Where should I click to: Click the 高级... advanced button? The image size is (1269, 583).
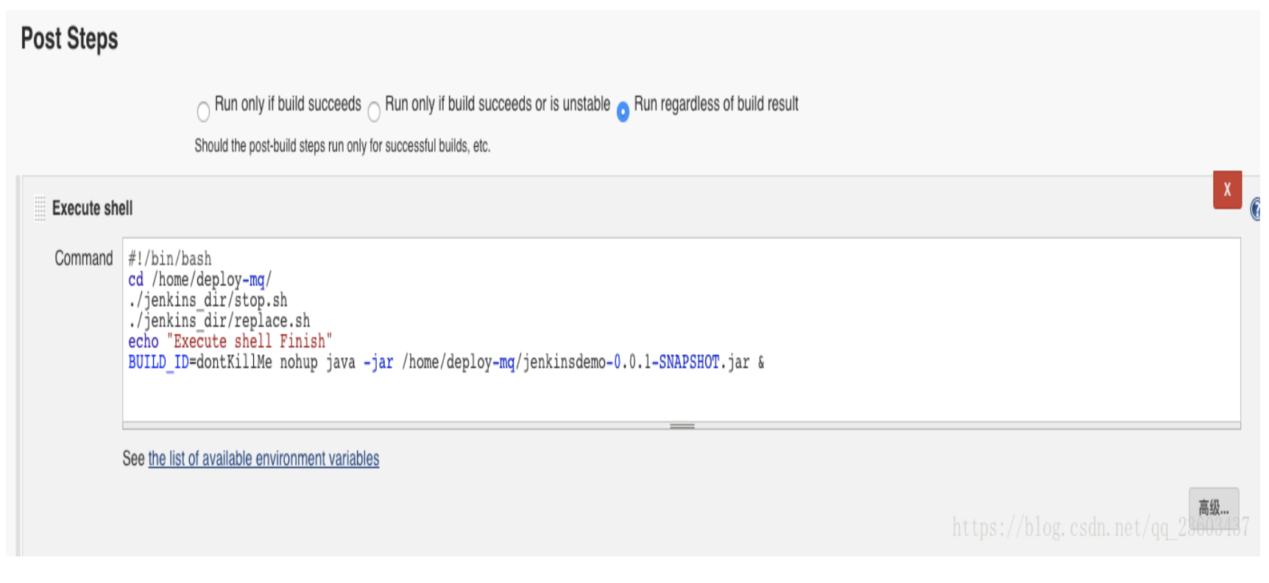click(x=1214, y=506)
